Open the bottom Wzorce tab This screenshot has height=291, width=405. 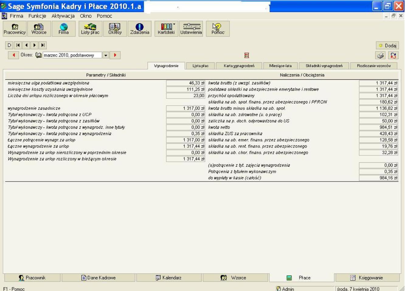click(x=236, y=278)
